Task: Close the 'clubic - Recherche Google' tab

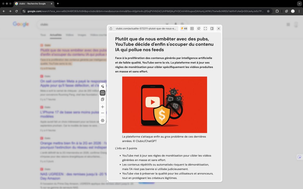Action: (x=52, y=4)
